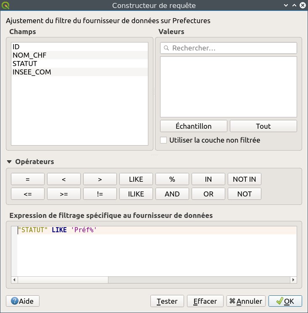Collapse the Opérateurs section
The height and width of the screenshot is (313, 308).
pos(9,162)
